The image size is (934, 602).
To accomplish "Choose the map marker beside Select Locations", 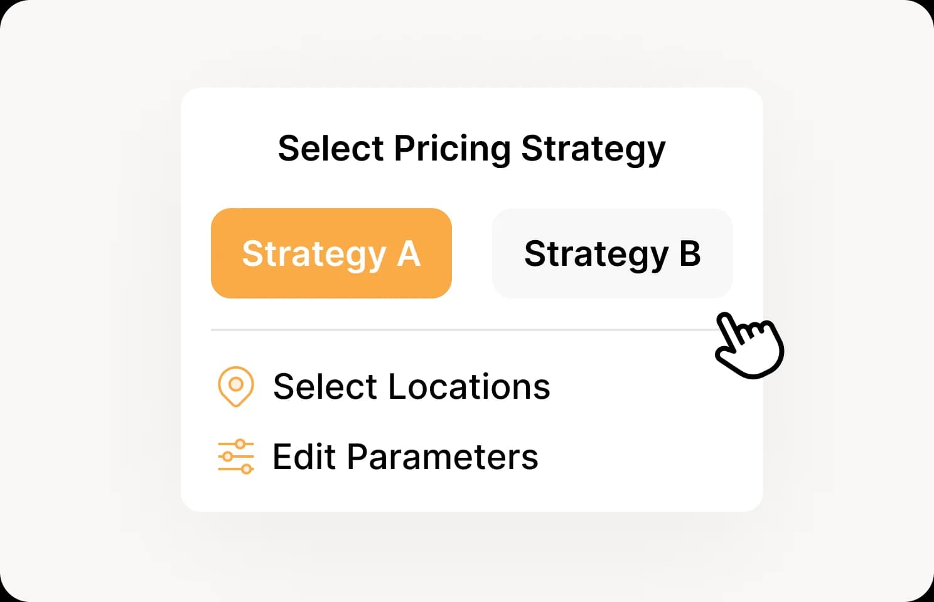I will 236,386.
